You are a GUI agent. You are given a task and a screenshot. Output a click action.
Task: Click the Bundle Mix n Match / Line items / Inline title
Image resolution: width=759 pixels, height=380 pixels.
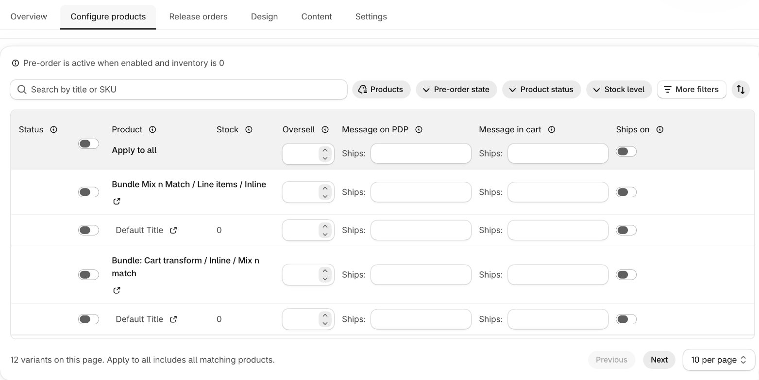[189, 184]
